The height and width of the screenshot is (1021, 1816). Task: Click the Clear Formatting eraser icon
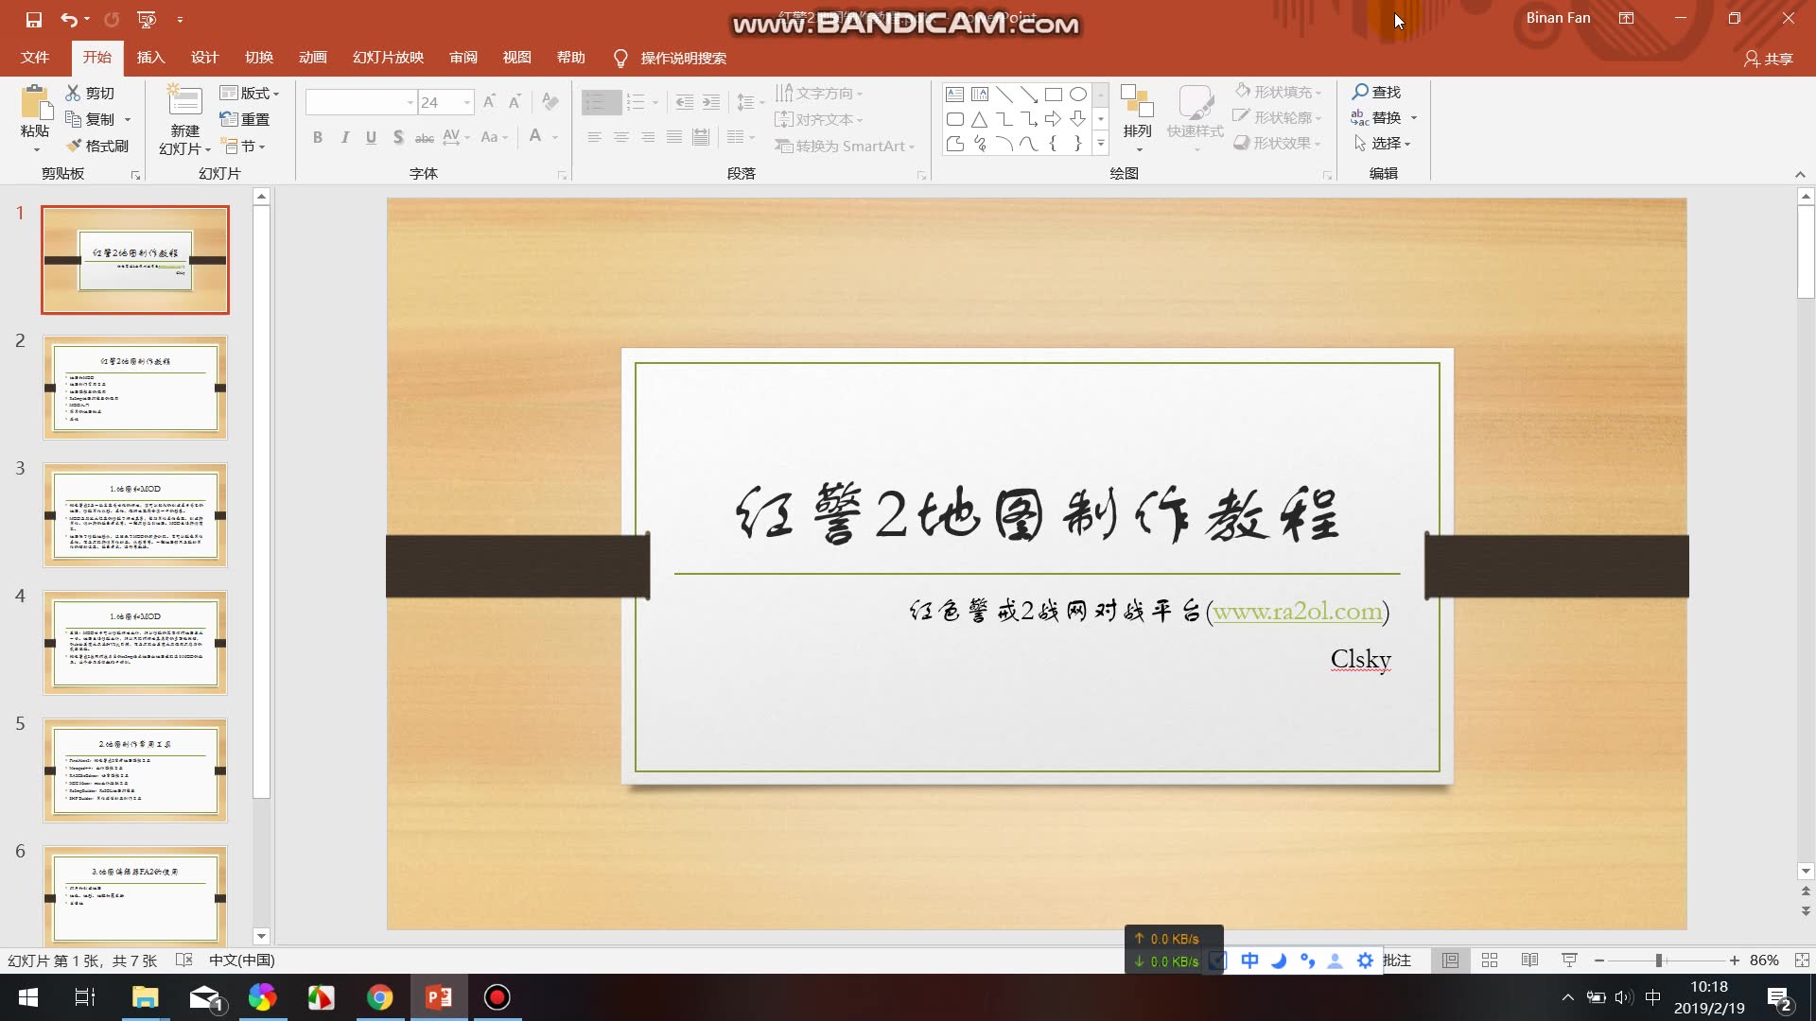pos(550,102)
